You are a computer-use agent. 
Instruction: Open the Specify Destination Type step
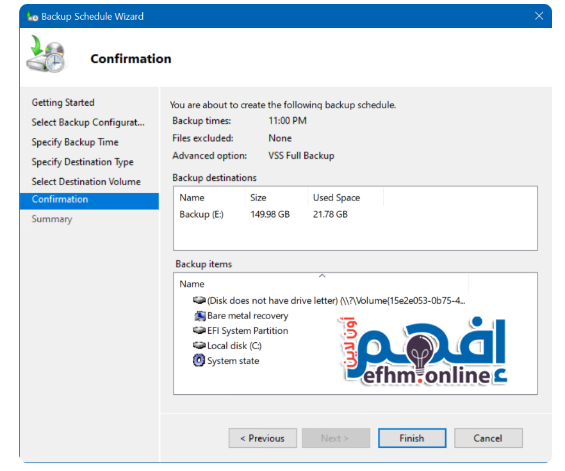[83, 162]
